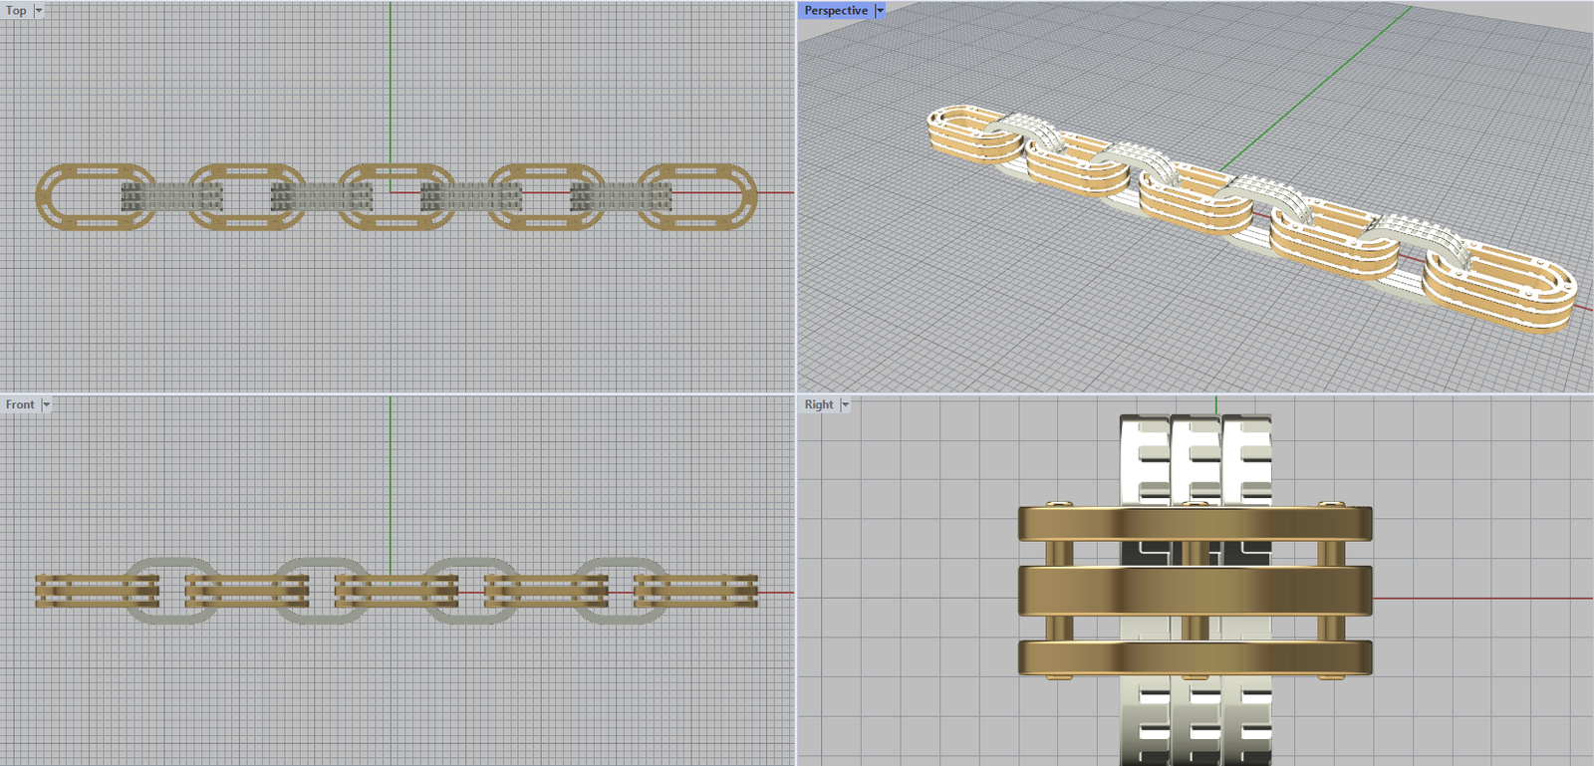
Task: Click the Front viewport title label
Action: coord(19,404)
